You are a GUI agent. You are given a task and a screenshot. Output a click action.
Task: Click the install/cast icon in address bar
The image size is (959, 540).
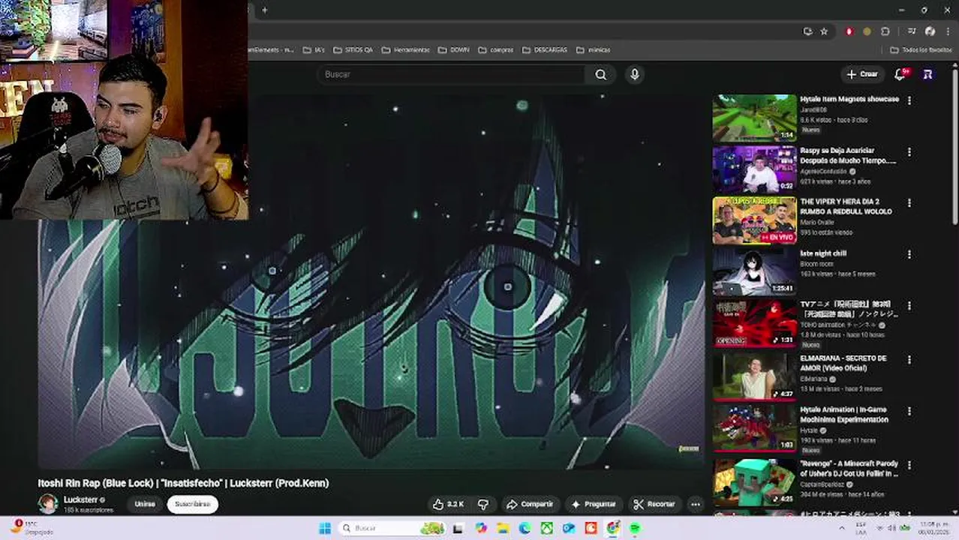coord(807,31)
